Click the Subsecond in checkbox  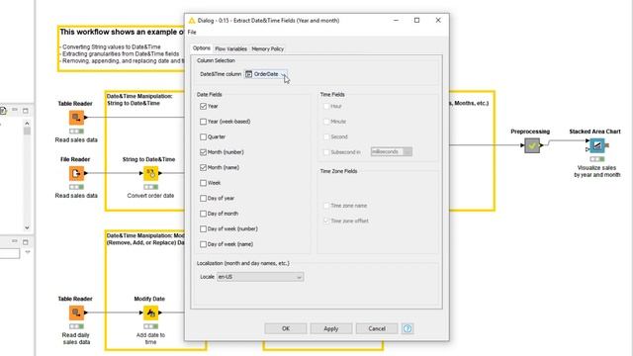[326, 152]
